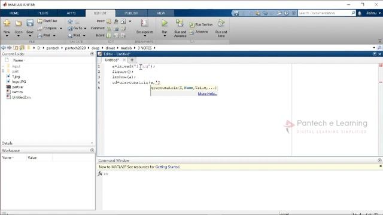
Task: Click Current Folder panel actions button
Action: (92, 54)
